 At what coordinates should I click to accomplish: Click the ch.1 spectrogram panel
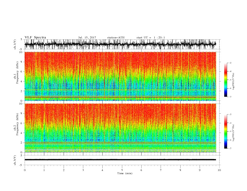coord(120,76)
